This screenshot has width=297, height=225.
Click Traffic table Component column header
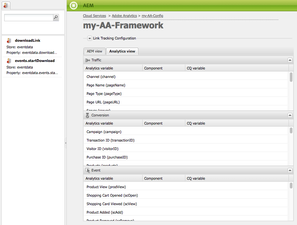(164, 68)
